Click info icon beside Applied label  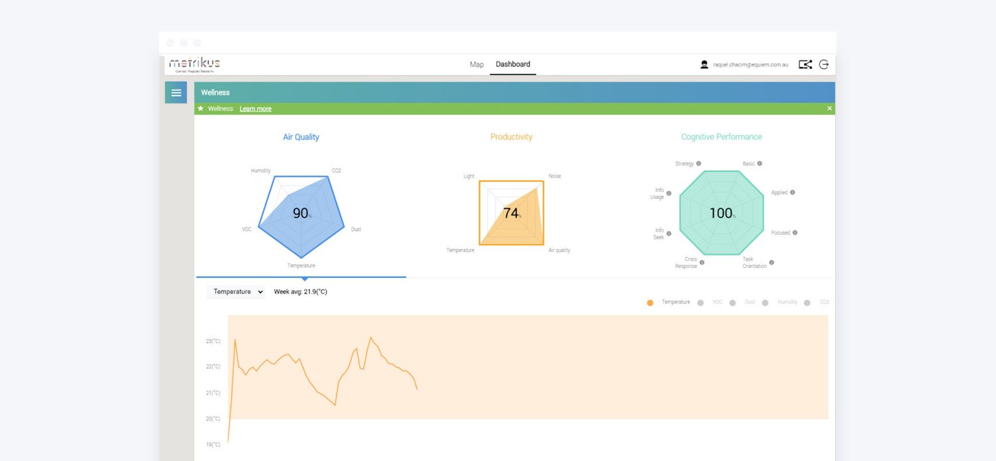(792, 192)
